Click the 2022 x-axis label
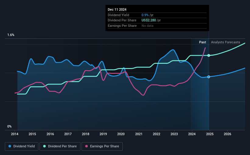Viewport: 250px width, 155px height. point(157,134)
